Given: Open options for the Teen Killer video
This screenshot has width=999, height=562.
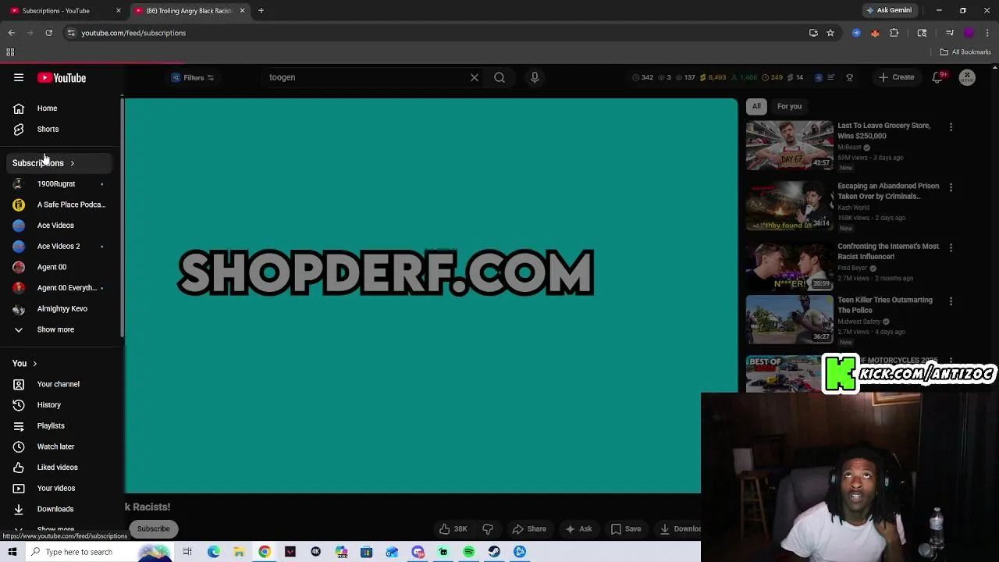Looking at the screenshot, I should point(951,301).
